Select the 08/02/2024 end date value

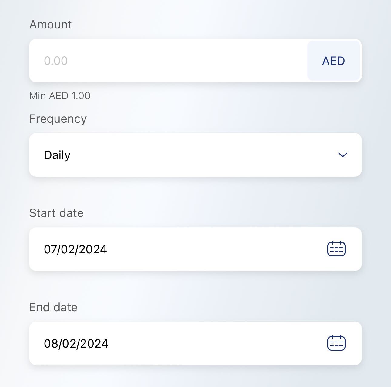76,343
